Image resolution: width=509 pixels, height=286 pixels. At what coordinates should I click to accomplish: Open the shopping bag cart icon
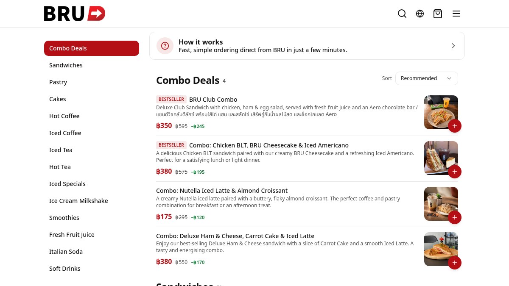[x=438, y=14]
